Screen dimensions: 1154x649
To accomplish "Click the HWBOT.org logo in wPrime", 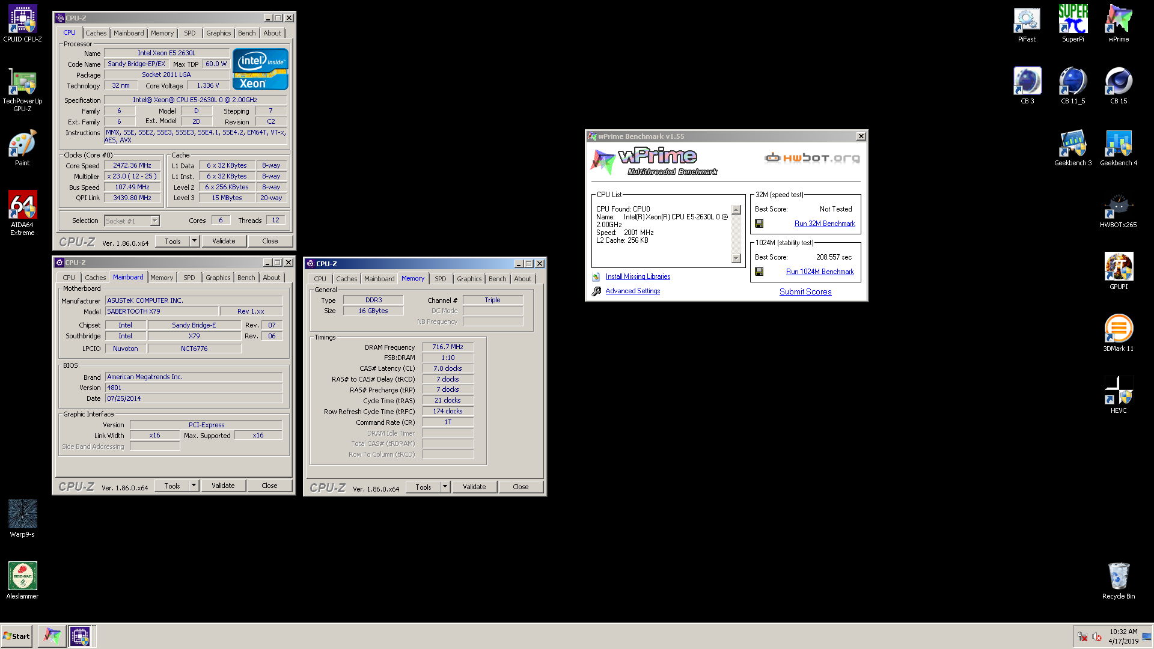I will click(x=812, y=158).
